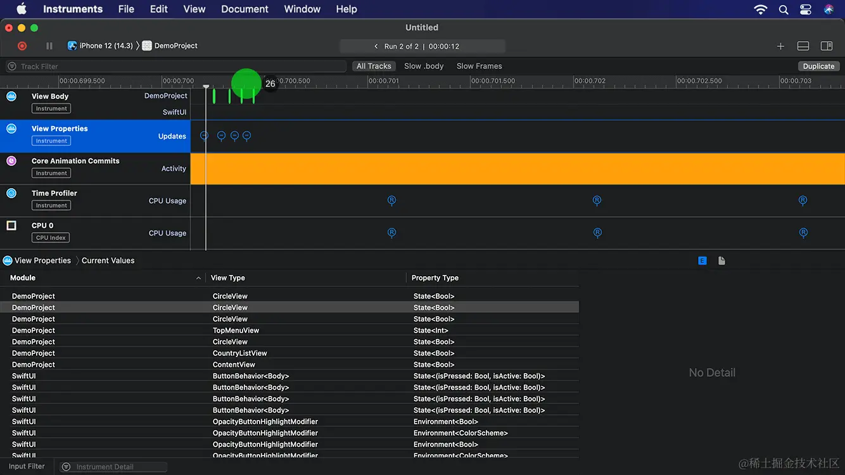The height and width of the screenshot is (475, 845).
Task: Select the CPU 0 track label
Action: point(42,225)
